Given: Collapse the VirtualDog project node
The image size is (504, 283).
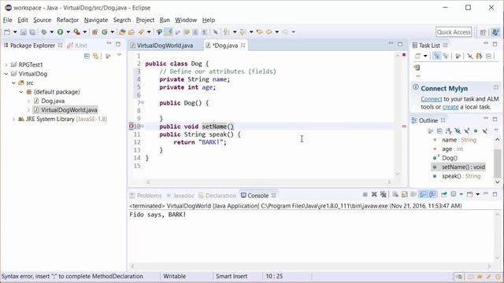Looking at the screenshot, I should [x=6, y=74].
